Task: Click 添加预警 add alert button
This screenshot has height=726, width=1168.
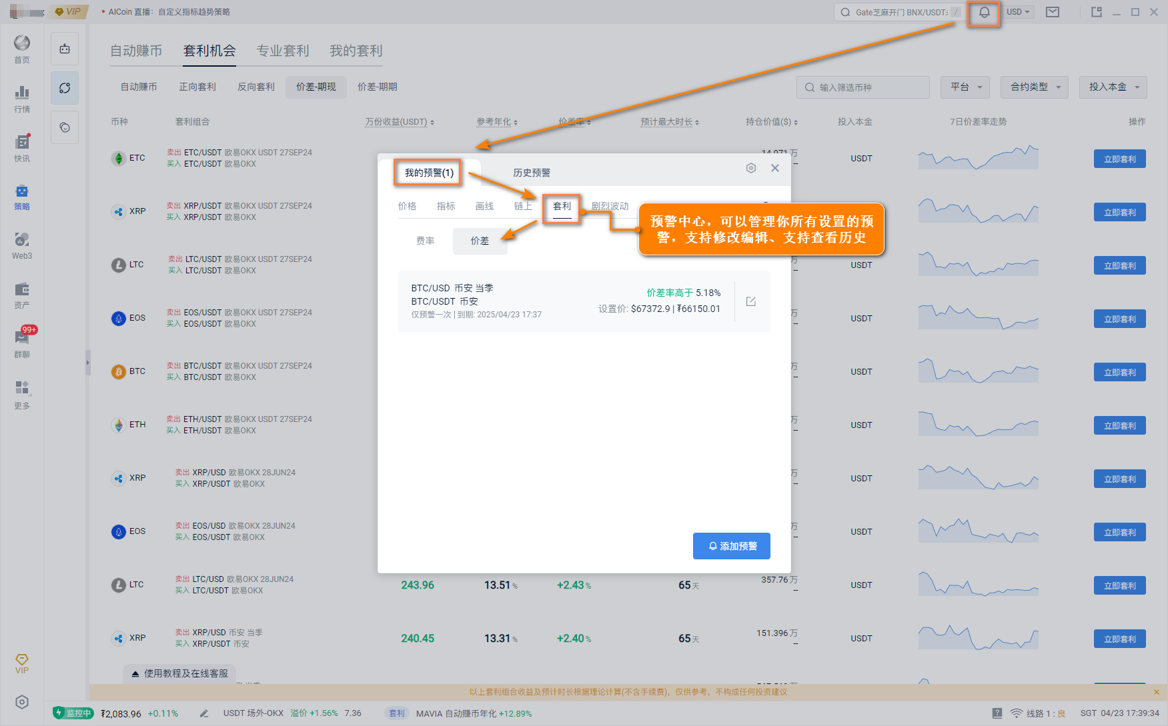Action: click(x=732, y=546)
